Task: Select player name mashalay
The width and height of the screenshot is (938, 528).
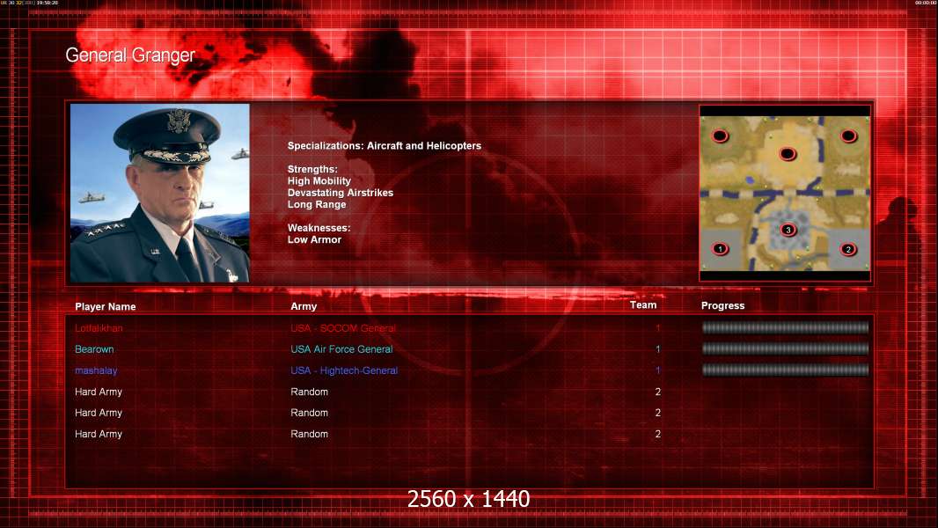Action: [96, 370]
